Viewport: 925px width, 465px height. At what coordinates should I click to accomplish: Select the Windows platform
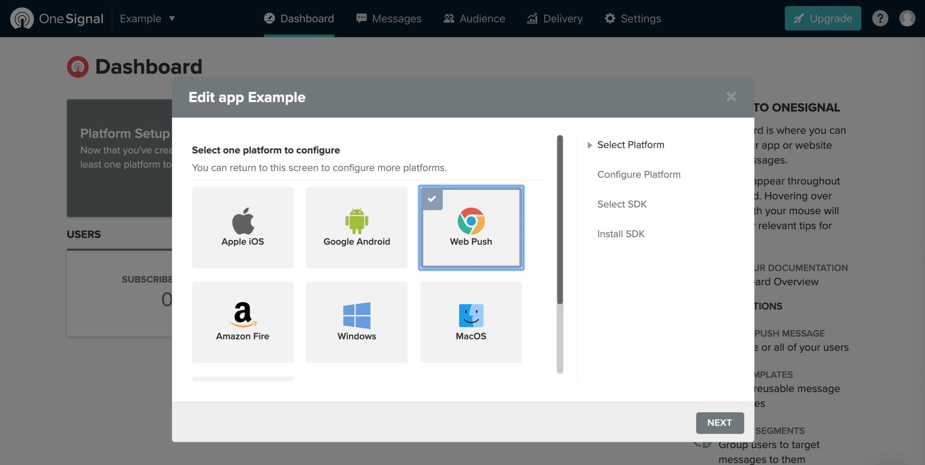pos(357,322)
